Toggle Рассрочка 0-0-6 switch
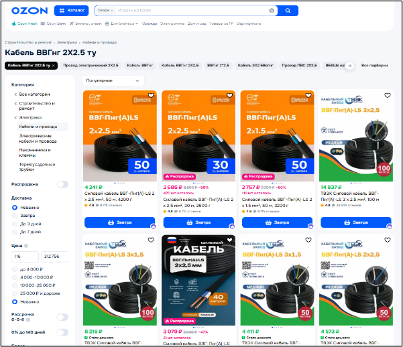Image resolution: width=403 pixels, height=347 pixels. pos(62,318)
